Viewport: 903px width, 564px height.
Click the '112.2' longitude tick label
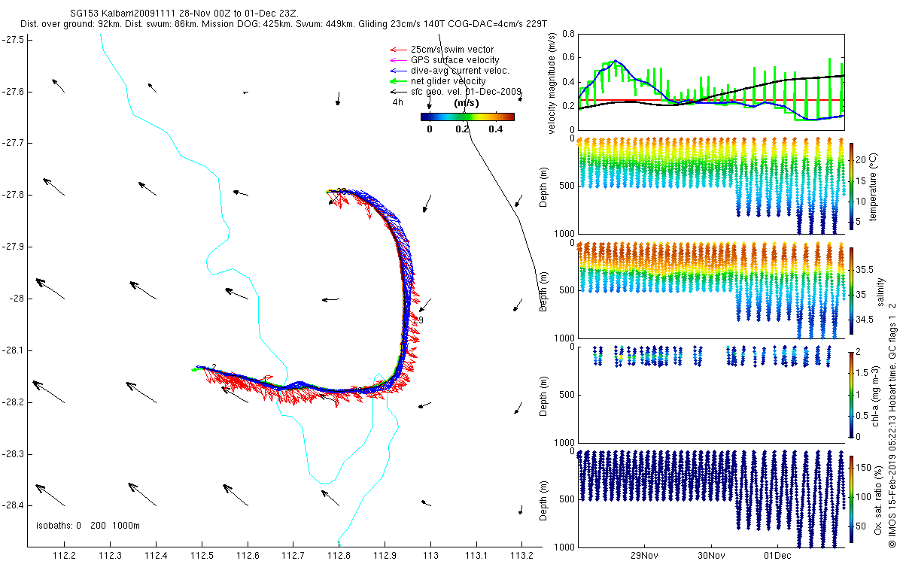[65, 556]
